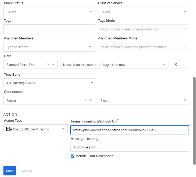Image resolution: width=196 pixels, height=177 pixels.
Task: Click the Microsoft Teams icon in Action Type
Action: click(9, 129)
